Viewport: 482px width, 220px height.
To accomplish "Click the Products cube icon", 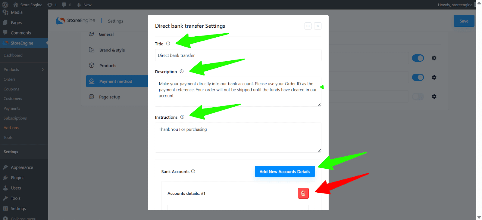I will coord(92,65).
